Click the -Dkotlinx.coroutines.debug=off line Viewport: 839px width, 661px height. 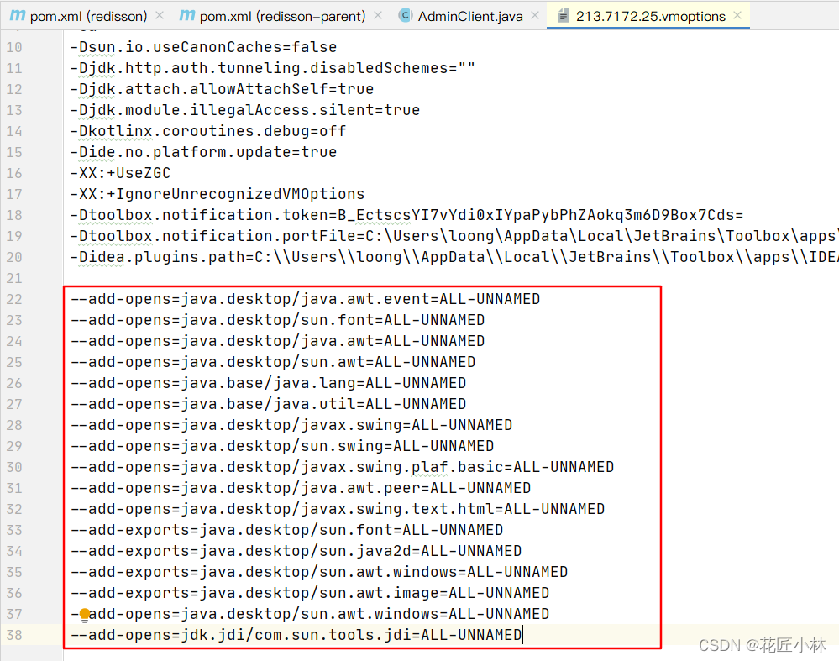click(x=208, y=131)
